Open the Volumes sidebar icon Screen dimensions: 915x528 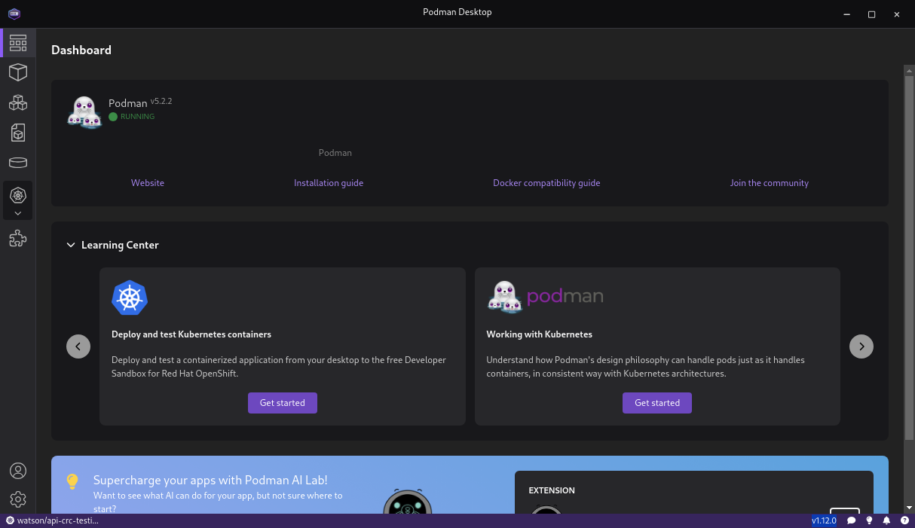(x=18, y=163)
